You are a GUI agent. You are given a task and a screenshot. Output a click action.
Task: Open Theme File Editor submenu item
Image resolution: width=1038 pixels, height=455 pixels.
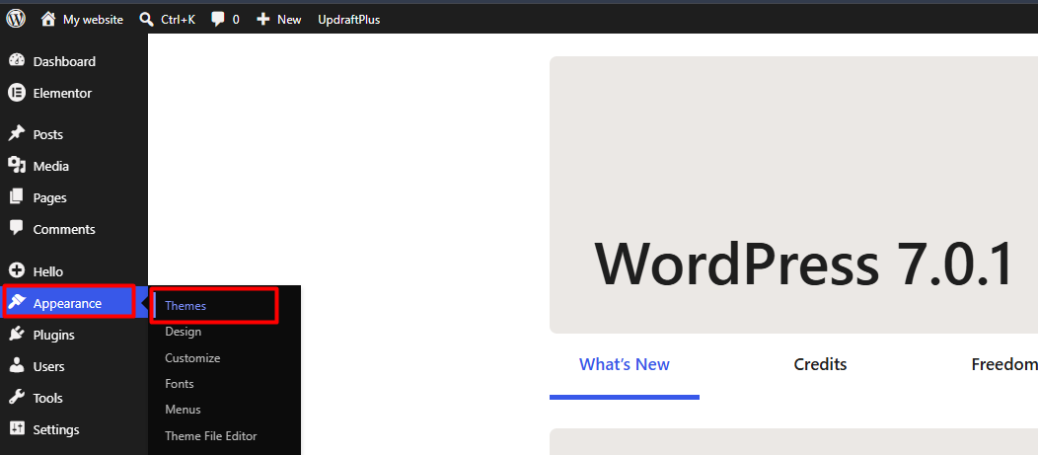[210, 436]
